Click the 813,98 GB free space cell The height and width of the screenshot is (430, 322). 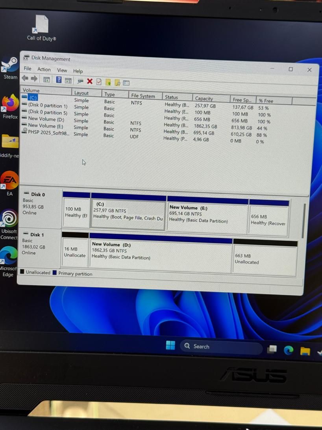point(242,128)
